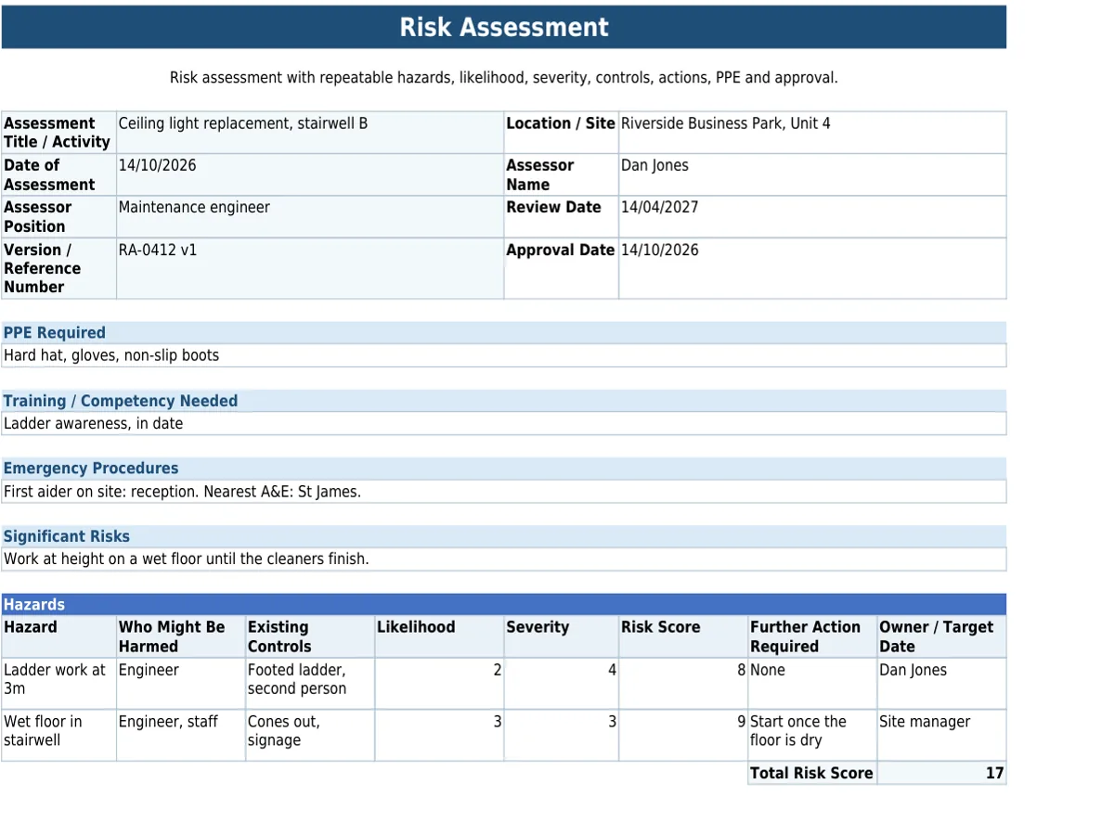Image resolution: width=1114 pixels, height=835 pixels.
Task: Click the Approval Date value 14/10/2026
Action: coord(812,268)
